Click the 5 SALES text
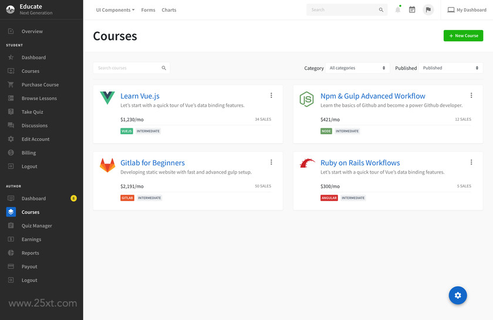 [464, 186]
